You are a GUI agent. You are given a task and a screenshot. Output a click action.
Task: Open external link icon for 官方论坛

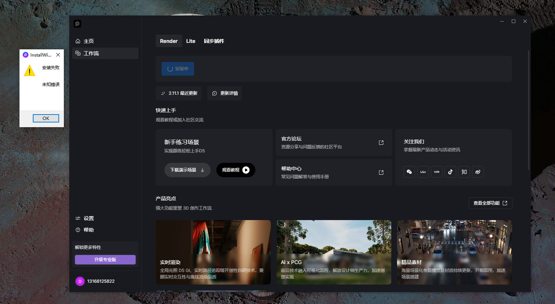381,143
